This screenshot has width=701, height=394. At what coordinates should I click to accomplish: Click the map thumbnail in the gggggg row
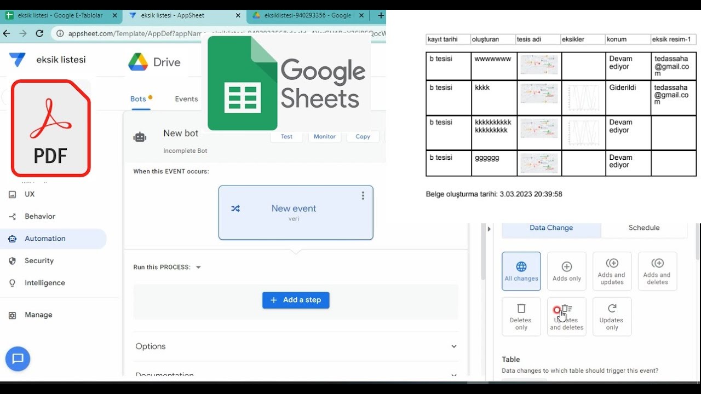tap(539, 163)
